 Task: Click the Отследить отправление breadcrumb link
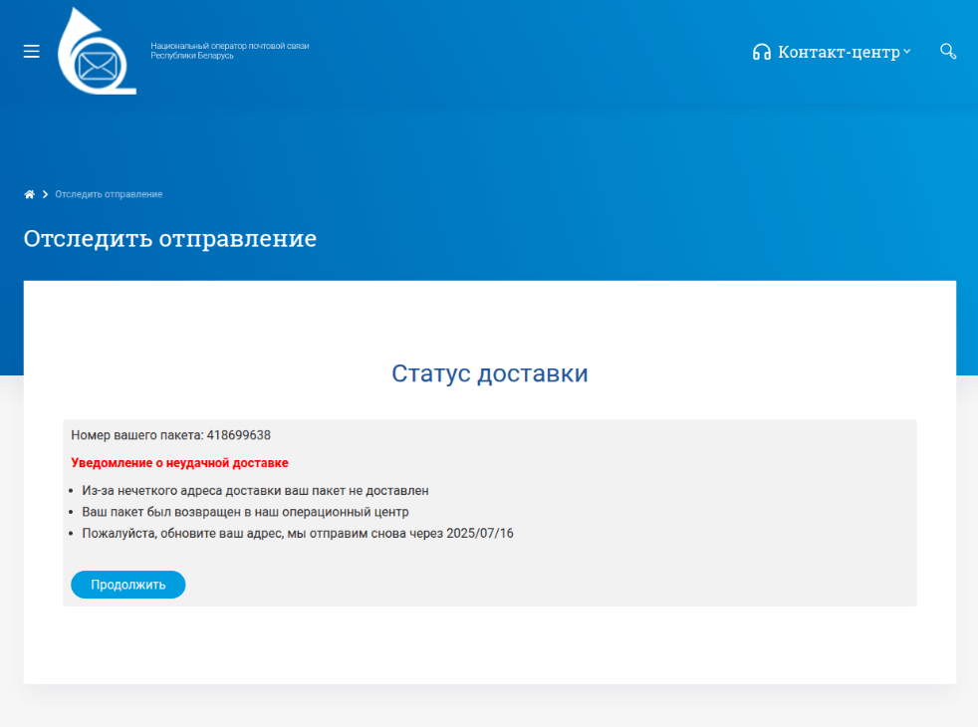pos(109,194)
